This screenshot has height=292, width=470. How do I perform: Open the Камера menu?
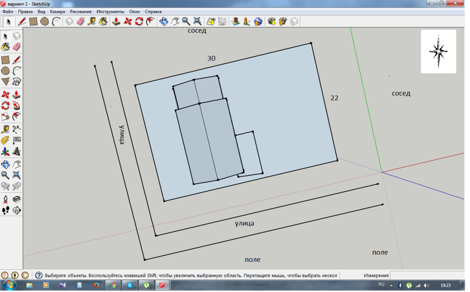[57, 11]
